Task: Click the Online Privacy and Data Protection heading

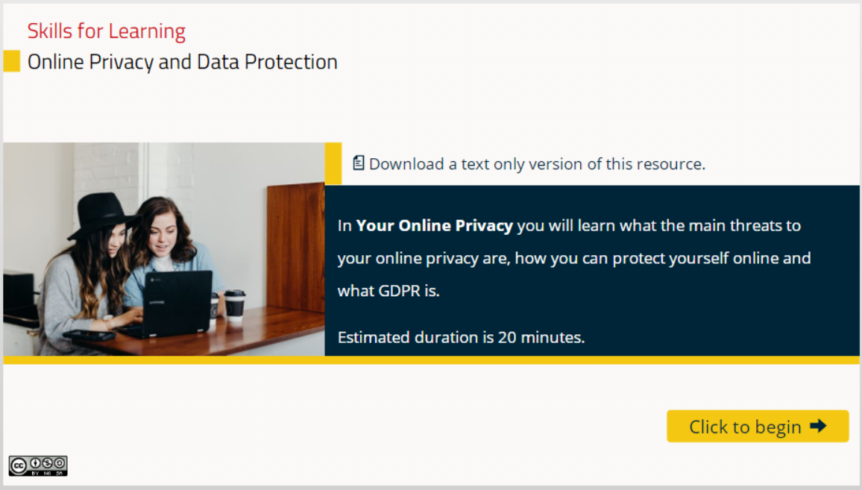Action: coord(183,62)
